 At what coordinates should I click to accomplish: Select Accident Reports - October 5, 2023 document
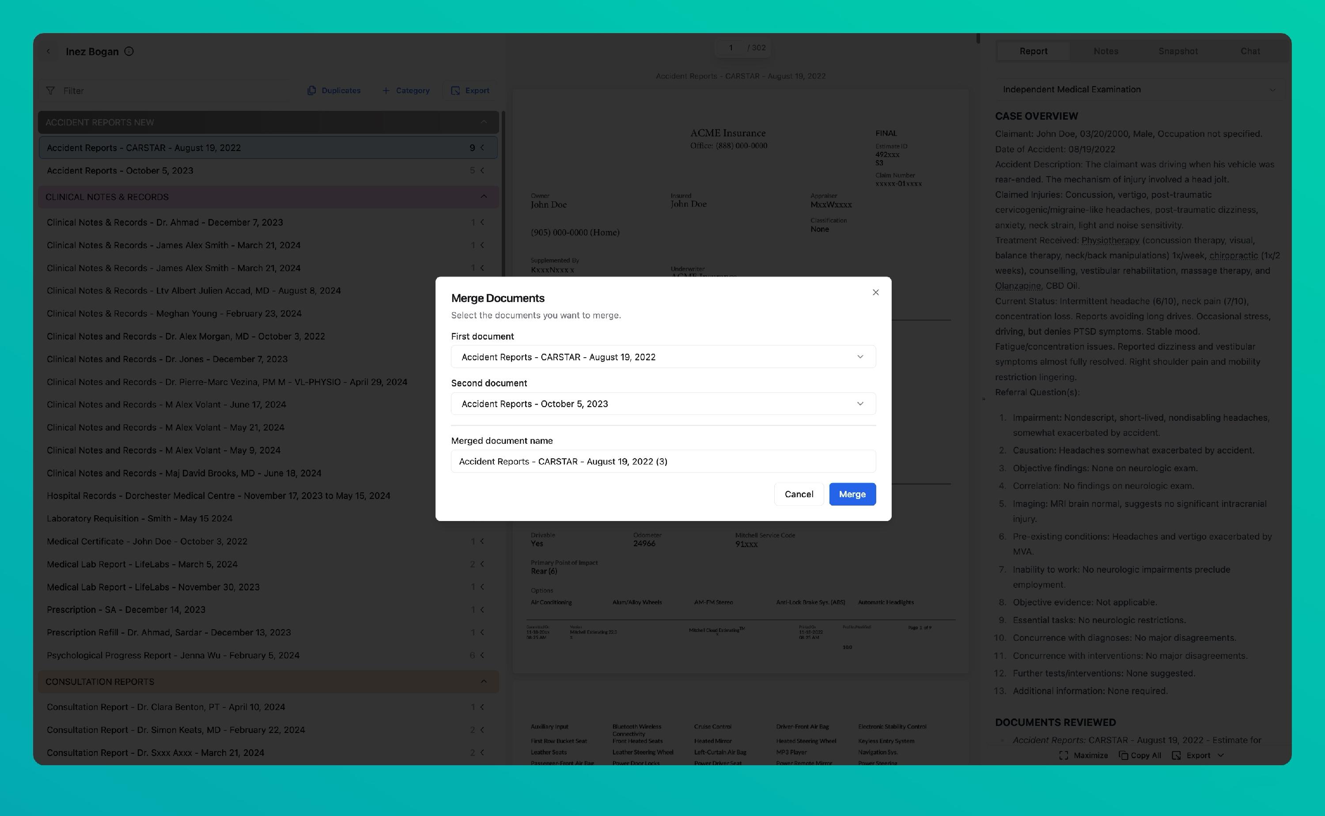[x=120, y=170]
